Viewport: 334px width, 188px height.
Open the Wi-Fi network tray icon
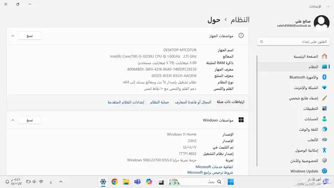click(x=41, y=182)
